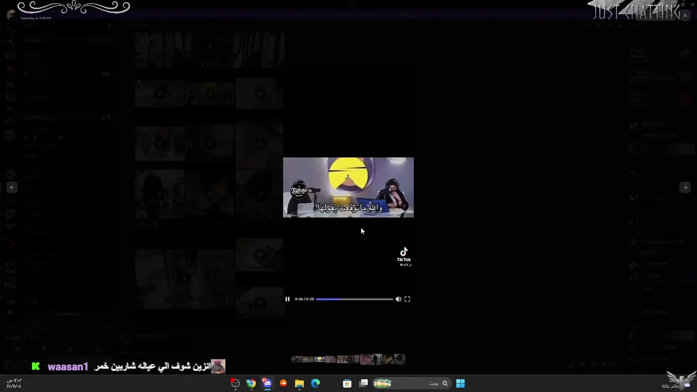
Task: Click the taskbar search box
Action: click(412, 383)
